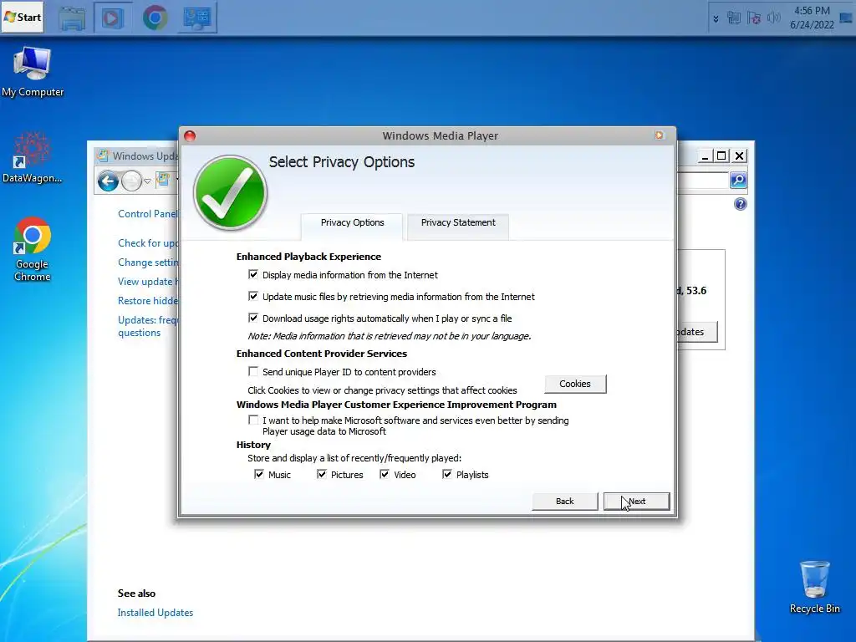Select the Google Chrome desktop shortcut

(33, 249)
